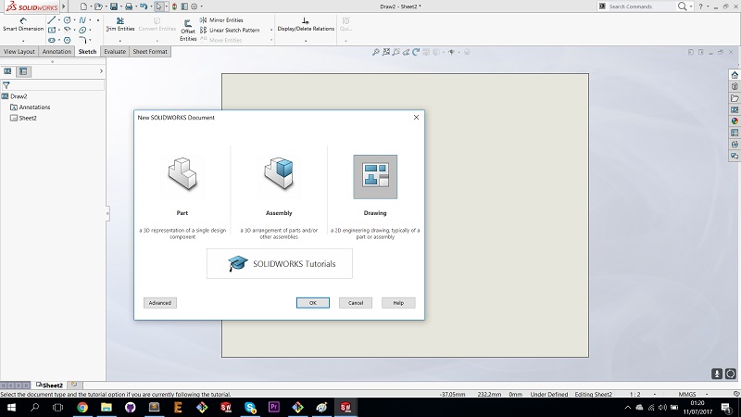Switch to the Evaluate tab
Viewport: 741px width, 417px height.
click(x=115, y=52)
